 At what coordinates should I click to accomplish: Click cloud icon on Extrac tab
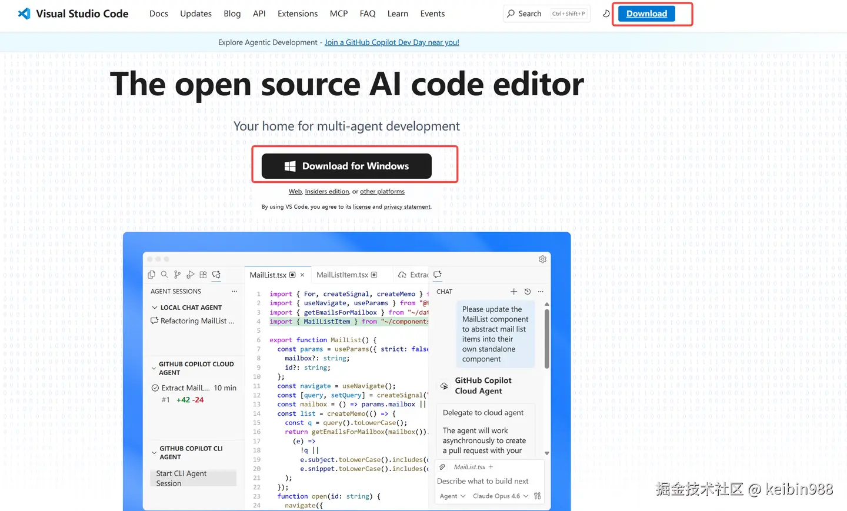click(402, 275)
